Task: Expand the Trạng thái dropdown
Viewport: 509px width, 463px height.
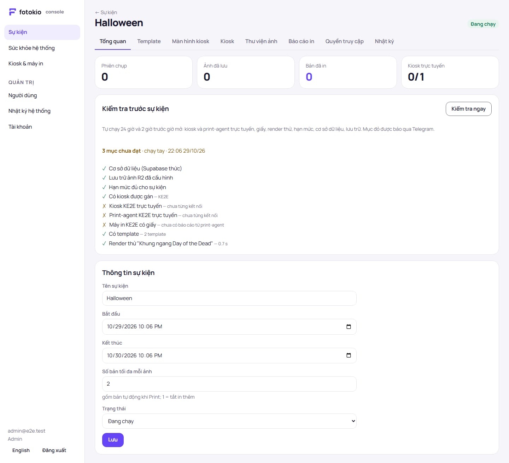Action: point(229,421)
